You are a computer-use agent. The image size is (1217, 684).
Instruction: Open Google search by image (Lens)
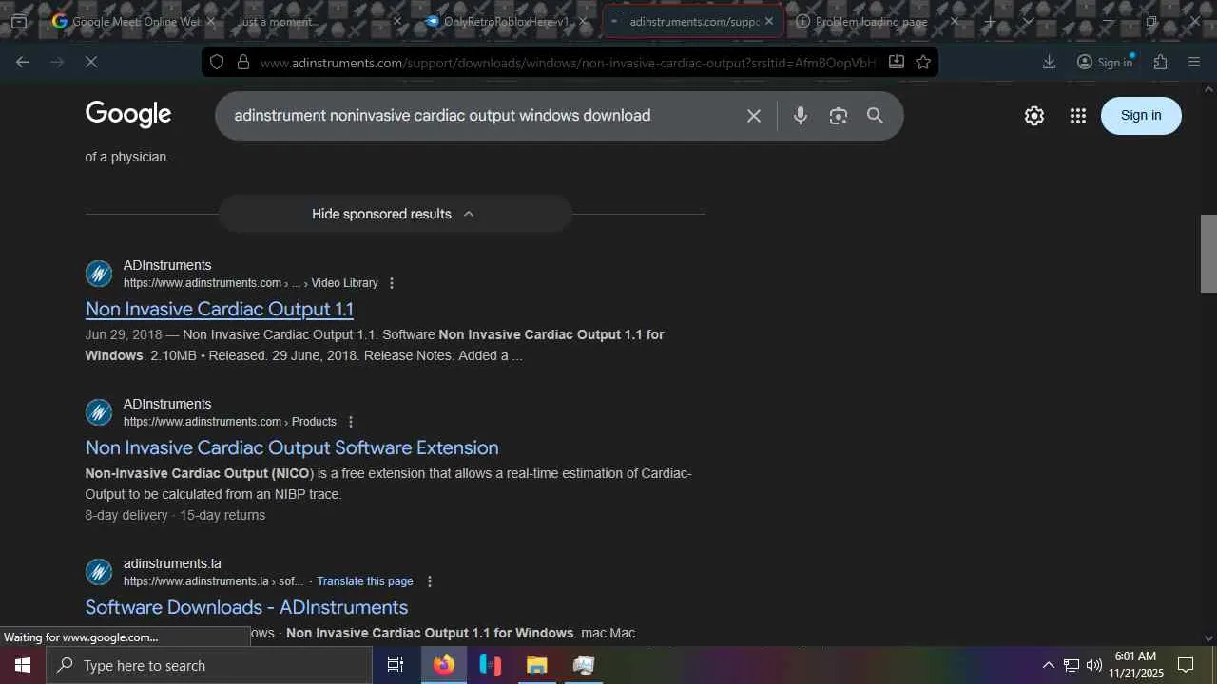(838, 116)
